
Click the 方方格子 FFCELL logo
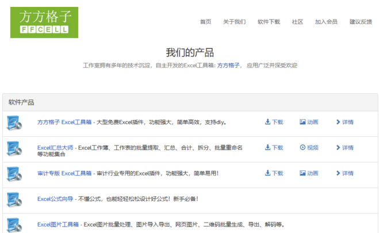(44, 22)
